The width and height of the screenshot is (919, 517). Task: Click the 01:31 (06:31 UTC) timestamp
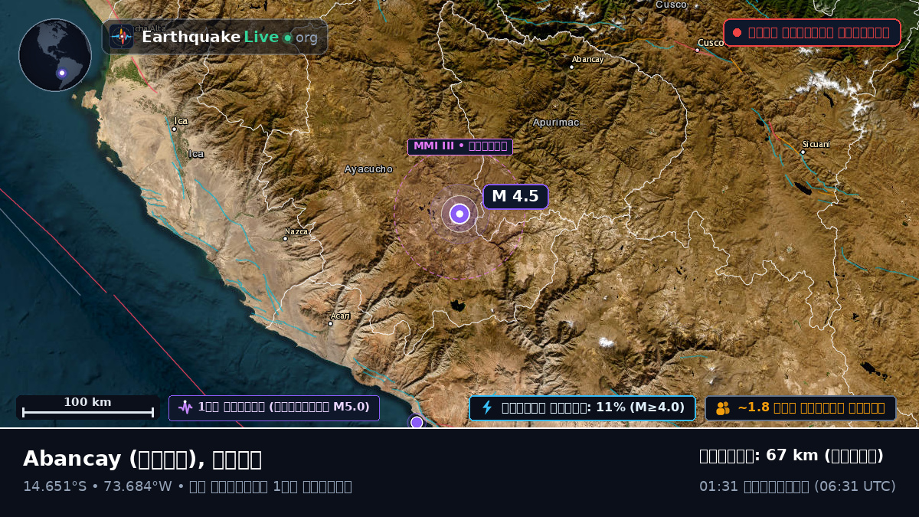click(797, 486)
